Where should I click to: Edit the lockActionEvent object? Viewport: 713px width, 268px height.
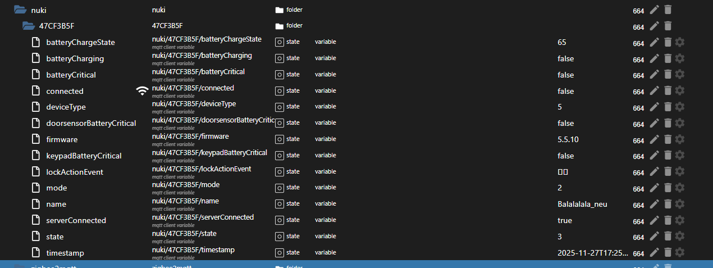654,172
